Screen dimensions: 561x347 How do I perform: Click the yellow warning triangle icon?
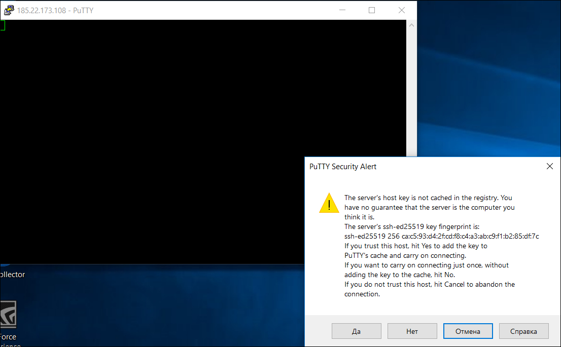click(x=329, y=203)
